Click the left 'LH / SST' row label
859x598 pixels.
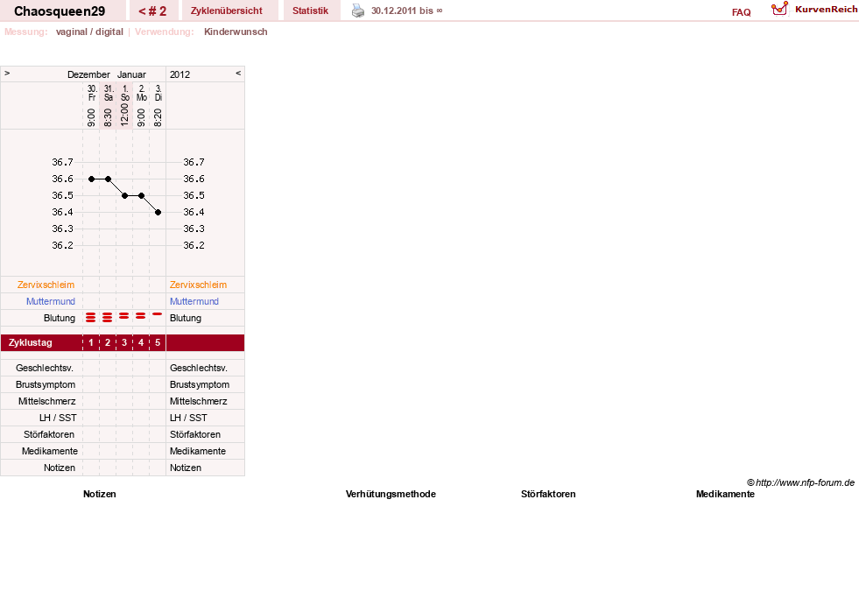pos(58,418)
